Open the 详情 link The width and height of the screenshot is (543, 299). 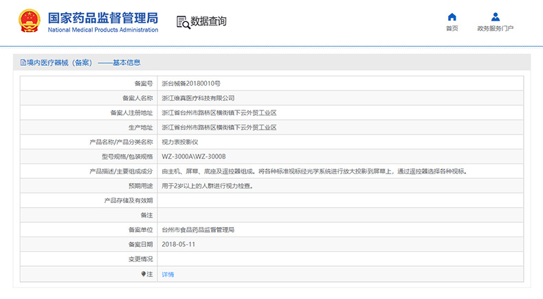click(168, 274)
